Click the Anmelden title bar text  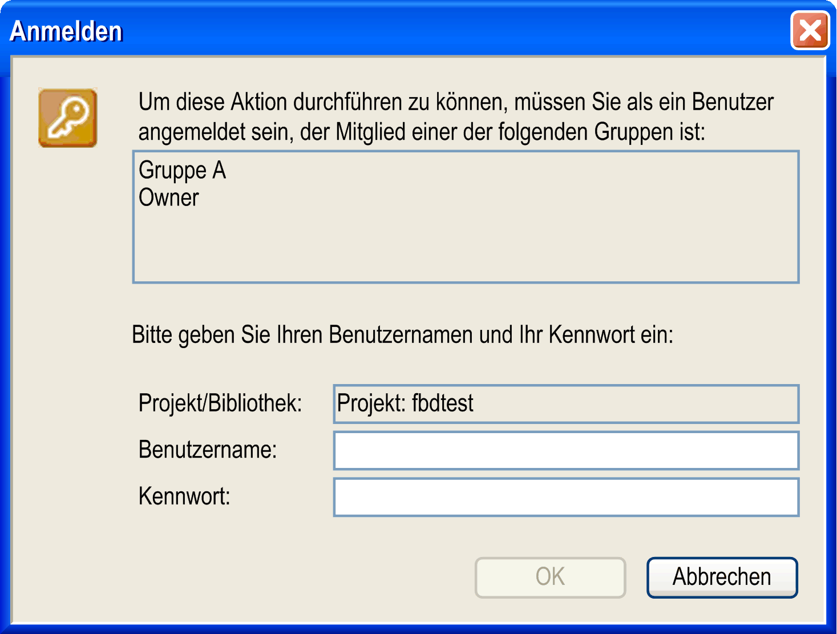66,31
